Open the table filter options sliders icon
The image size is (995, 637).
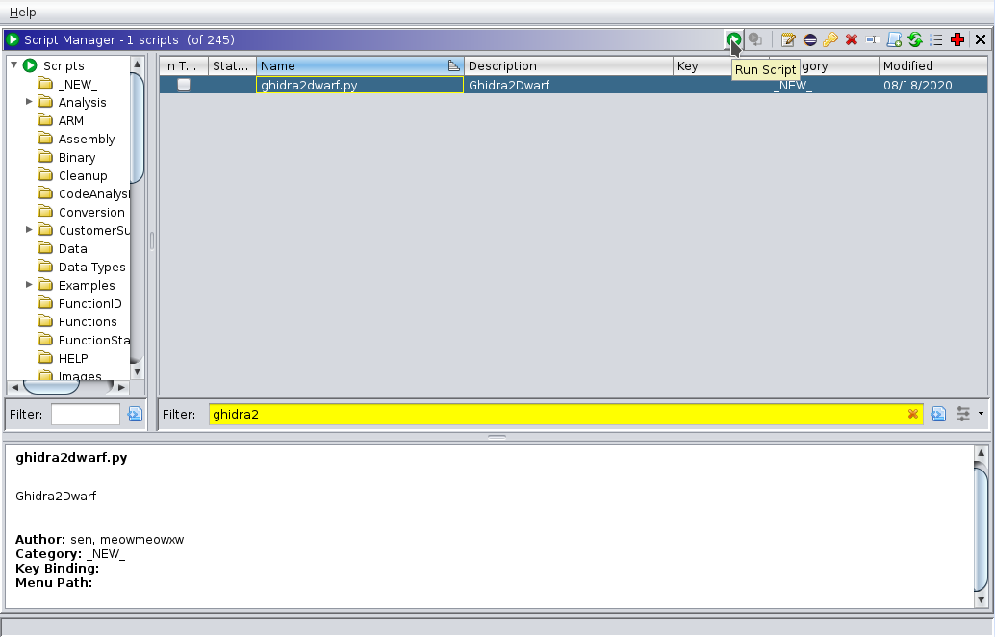(962, 415)
